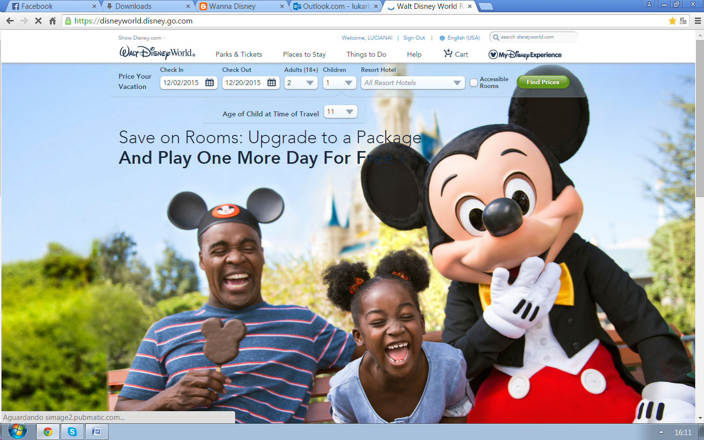Click the Sign Out link
The image size is (704, 440).
click(x=414, y=38)
